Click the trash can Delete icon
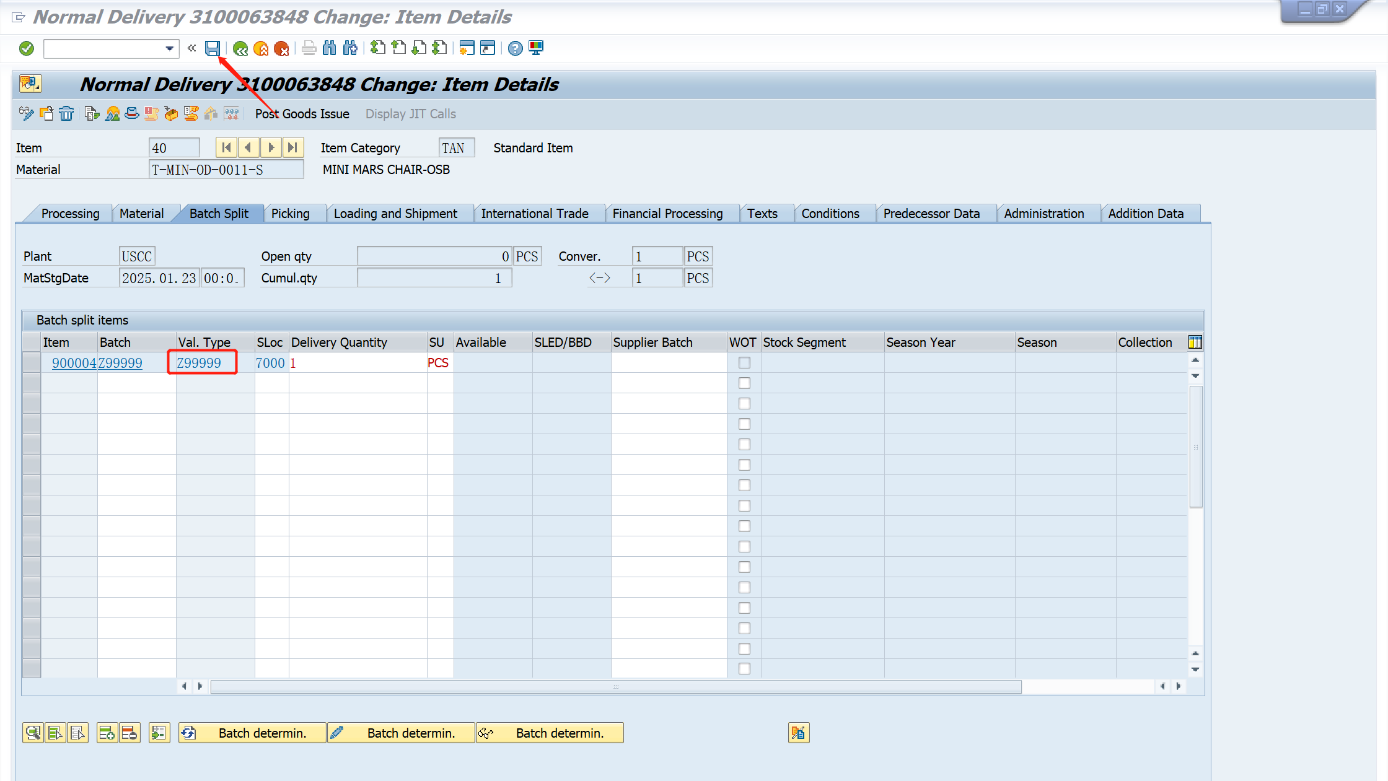Image resolution: width=1388 pixels, height=781 pixels. (x=66, y=113)
